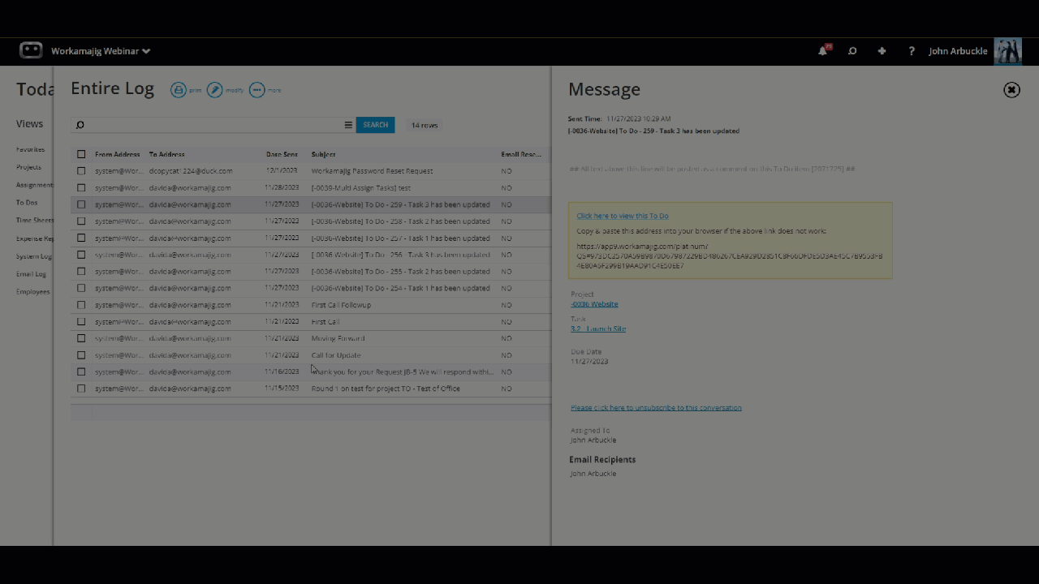Screen dimensions: 1039x584
Task: Select 'Call for Update' subject
Action: coord(336,355)
